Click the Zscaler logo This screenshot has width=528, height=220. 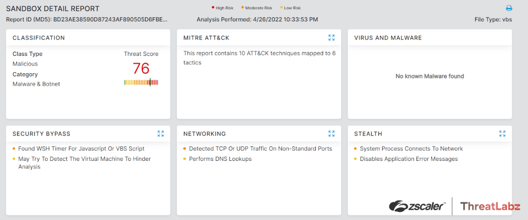tap(418, 206)
